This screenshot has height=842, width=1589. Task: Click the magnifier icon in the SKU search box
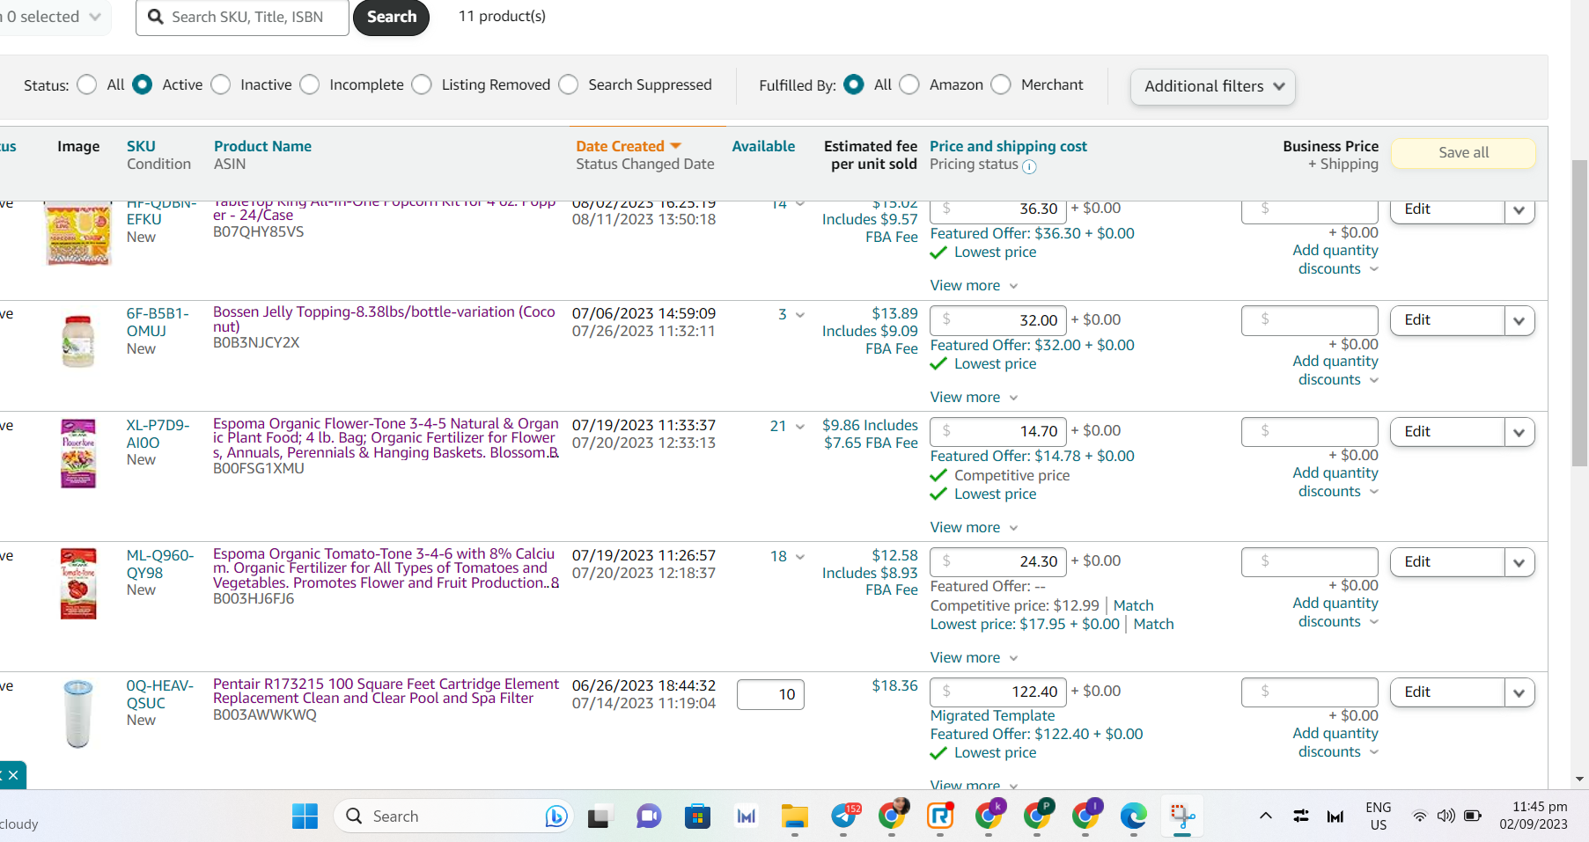click(156, 17)
